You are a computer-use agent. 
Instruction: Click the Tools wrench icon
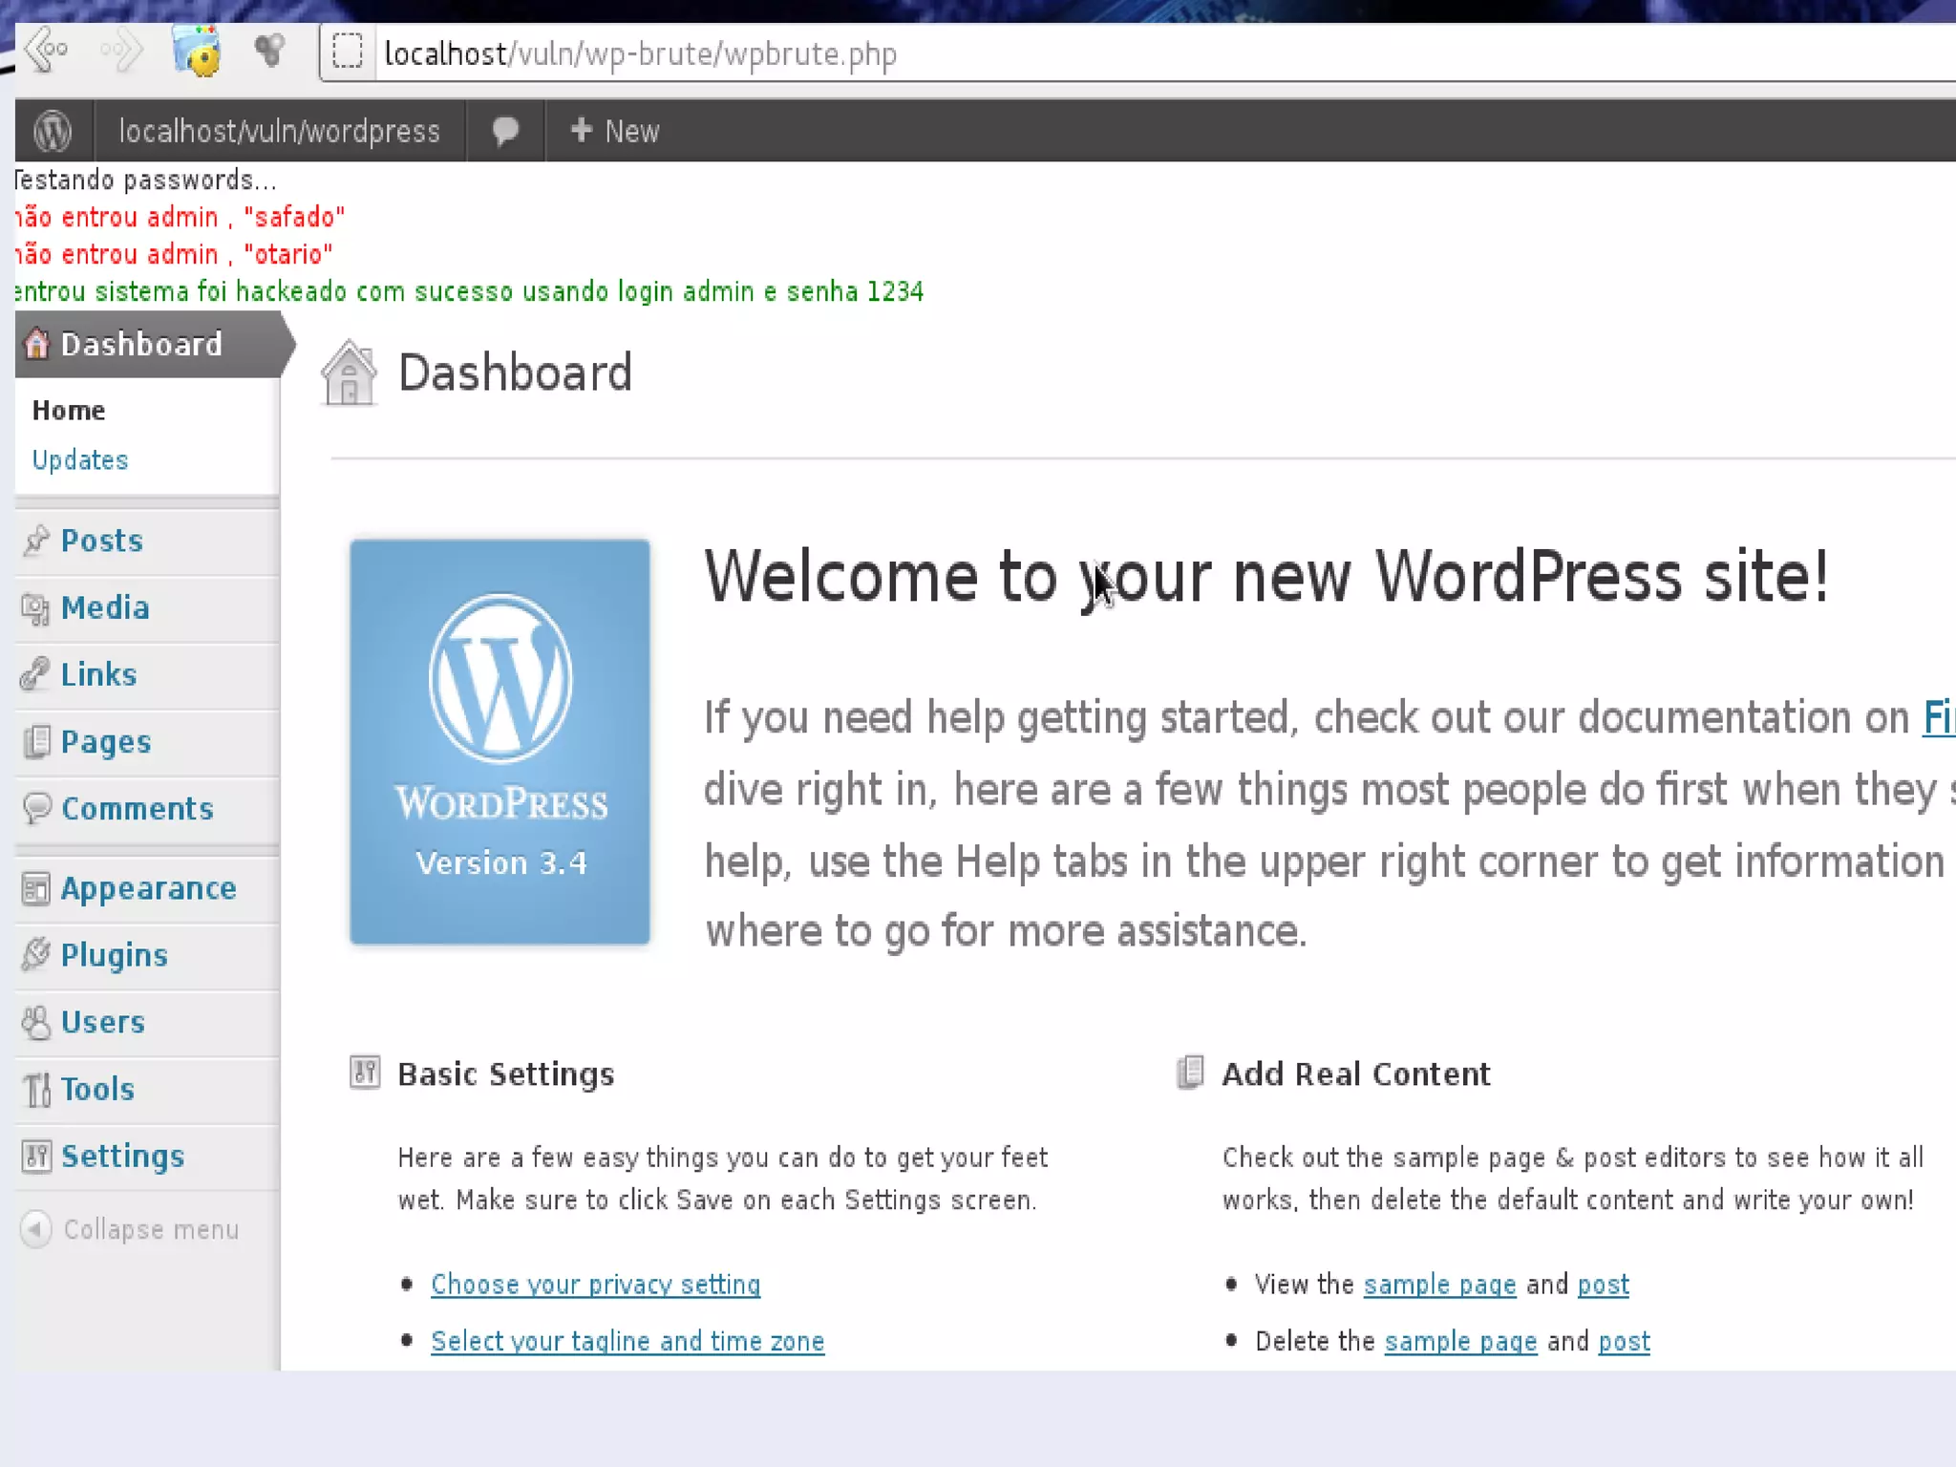36,1090
